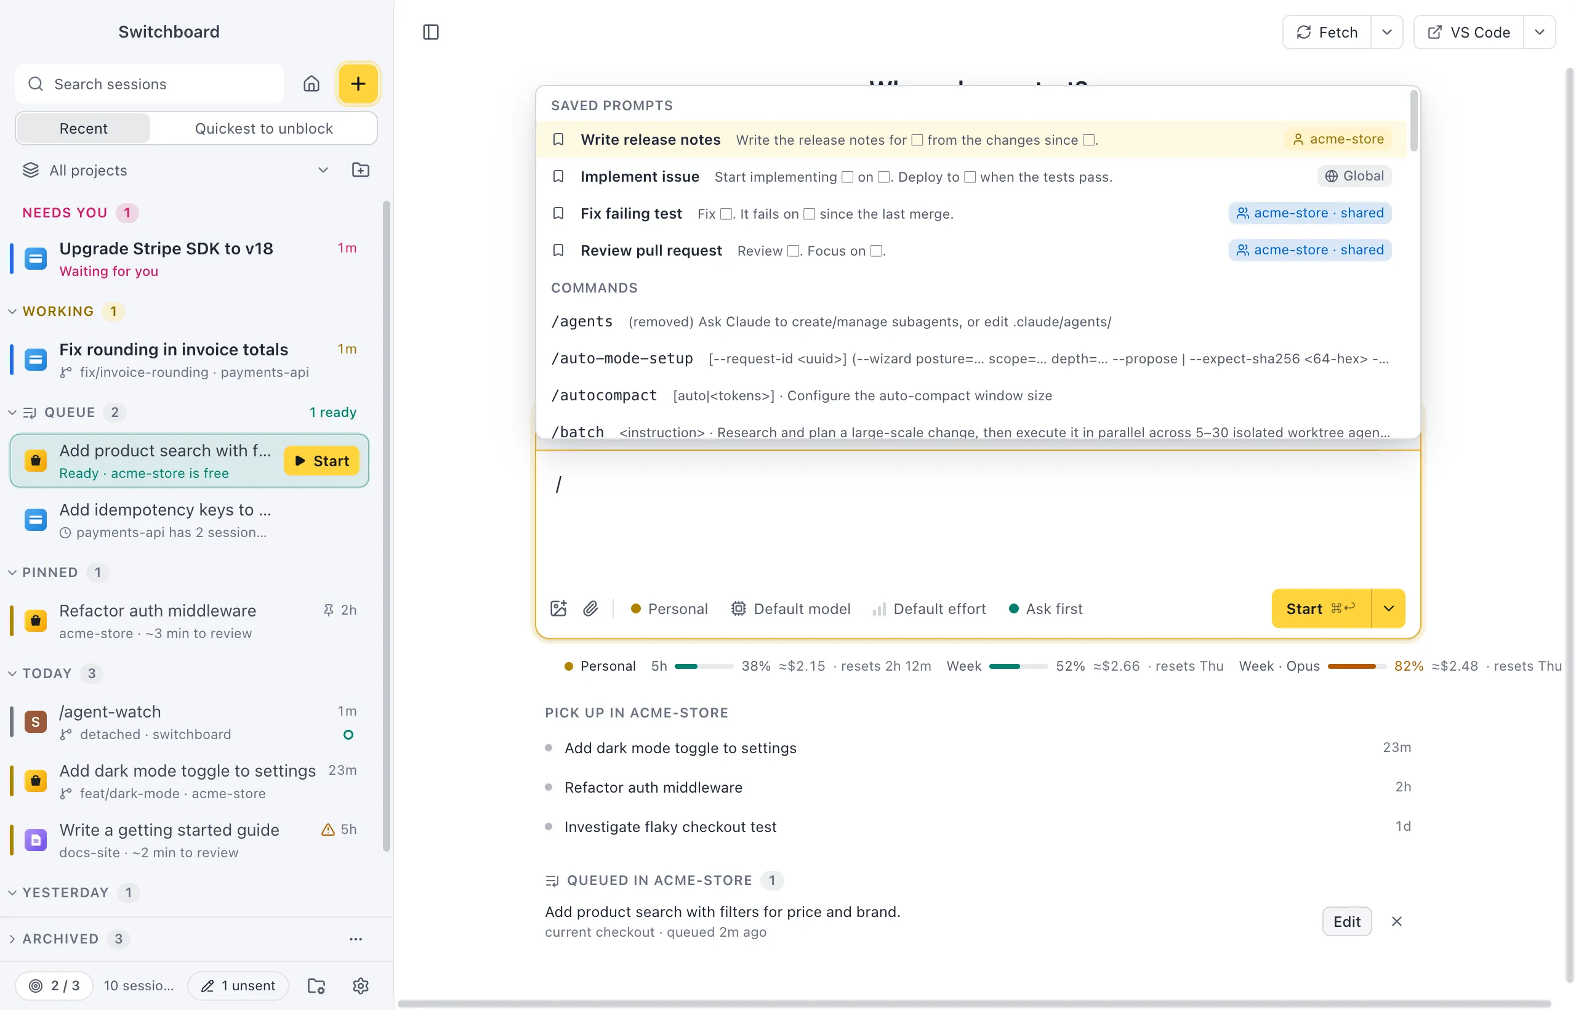Click the 5h usage progress bar
Image resolution: width=1576 pixels, height=1010 pixels.
[704, 666]
